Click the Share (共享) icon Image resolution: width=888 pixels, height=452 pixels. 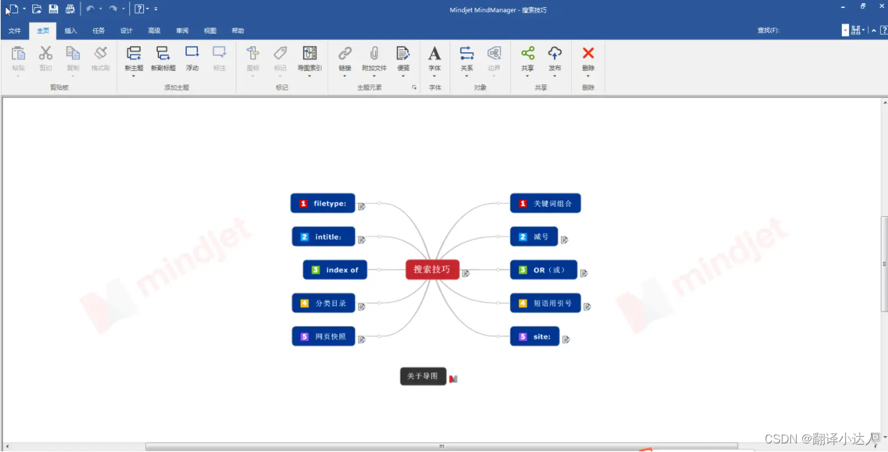coord(528,54)
